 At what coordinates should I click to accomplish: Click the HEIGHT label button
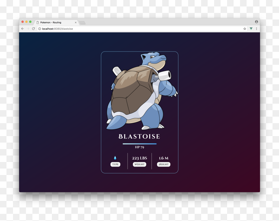tap(164, 164)
